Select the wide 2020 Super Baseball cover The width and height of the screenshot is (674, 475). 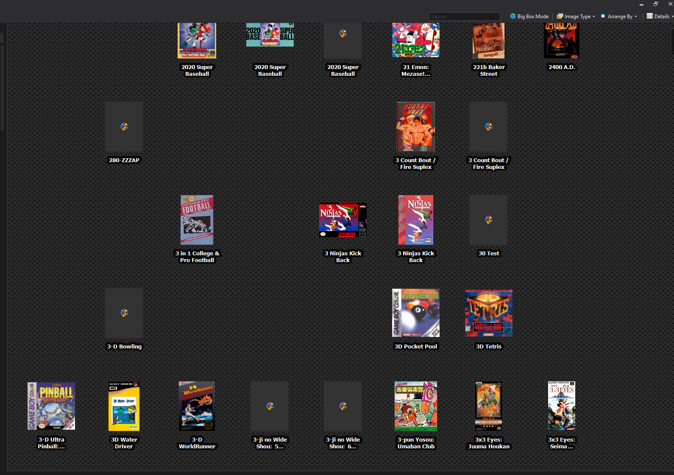[270, 35]
